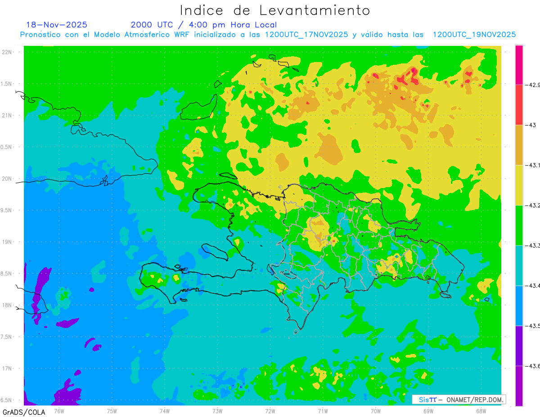Click the 69W longitude label
This screenshot has height=417, width=540.
428,411
